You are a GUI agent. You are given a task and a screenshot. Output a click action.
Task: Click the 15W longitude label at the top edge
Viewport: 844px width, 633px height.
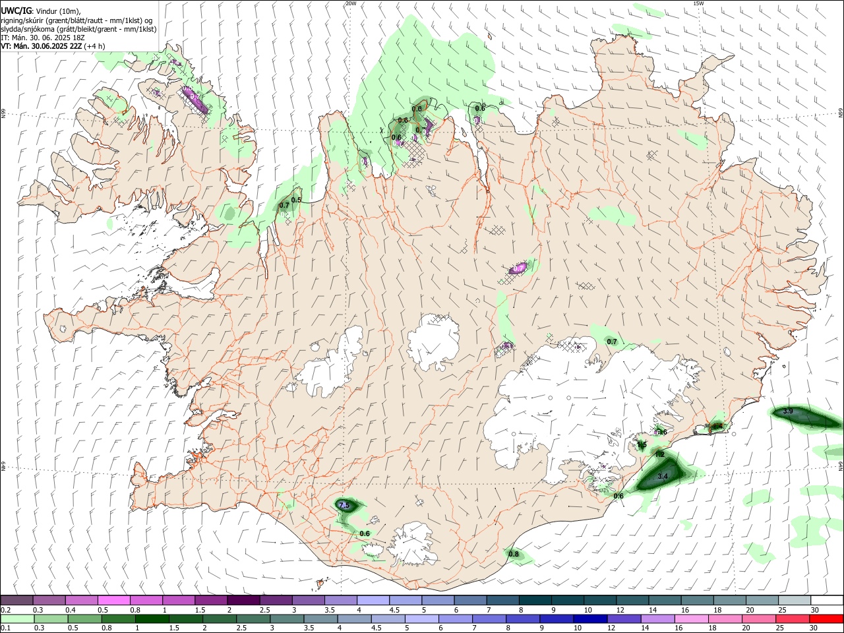[x=698, y=3]
